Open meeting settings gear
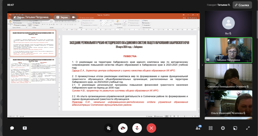The width and height of the screenshot is (258, 136). coord(223,128)
